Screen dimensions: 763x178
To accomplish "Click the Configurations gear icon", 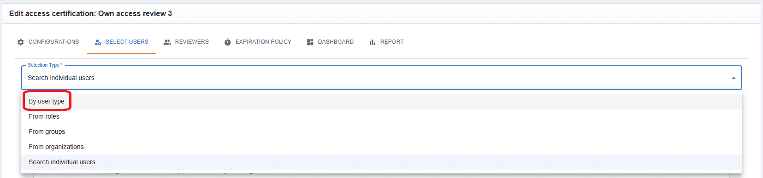I will click(21, 42).
